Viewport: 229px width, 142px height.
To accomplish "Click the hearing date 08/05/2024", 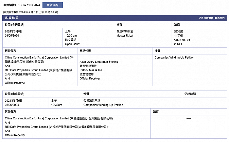I will click(12, 35).
